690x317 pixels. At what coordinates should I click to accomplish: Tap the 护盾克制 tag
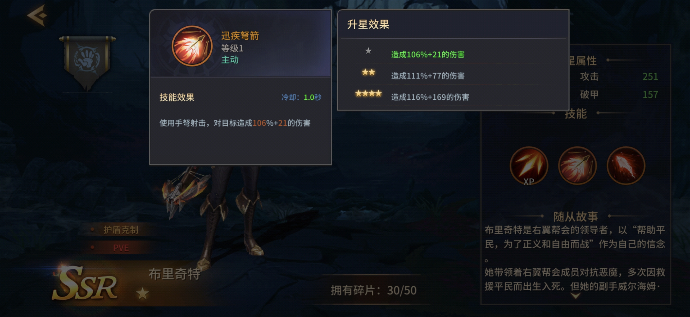[121, 230]
